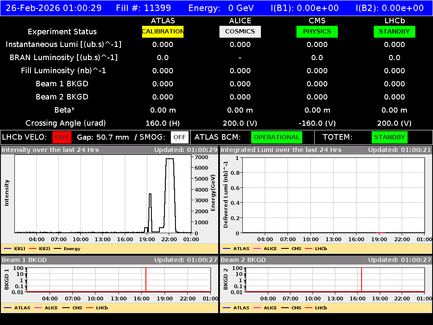Click the LHCb STANDBY status badge
Screen dimensions: 433x325
click(394, 31)
